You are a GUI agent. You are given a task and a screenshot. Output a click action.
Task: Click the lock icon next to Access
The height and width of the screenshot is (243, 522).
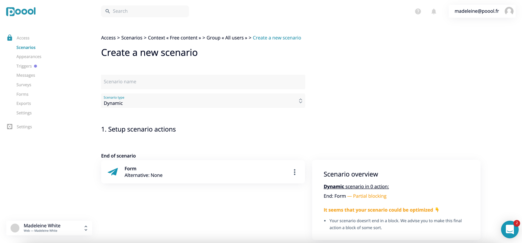coord(10,38)
